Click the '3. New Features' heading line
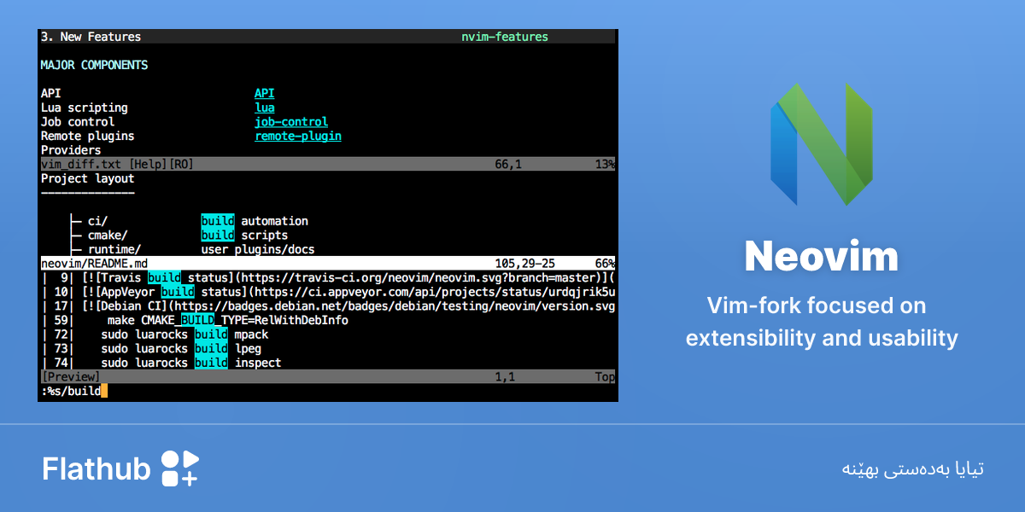The image size is (1025, 512). [91, 37]
